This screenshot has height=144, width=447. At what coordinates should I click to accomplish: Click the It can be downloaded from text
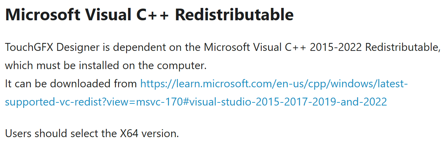(71, 84)
